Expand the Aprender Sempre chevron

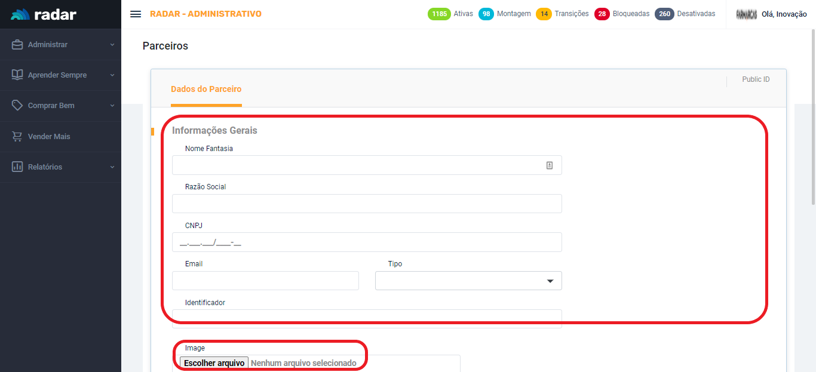[x=112, y=75]
